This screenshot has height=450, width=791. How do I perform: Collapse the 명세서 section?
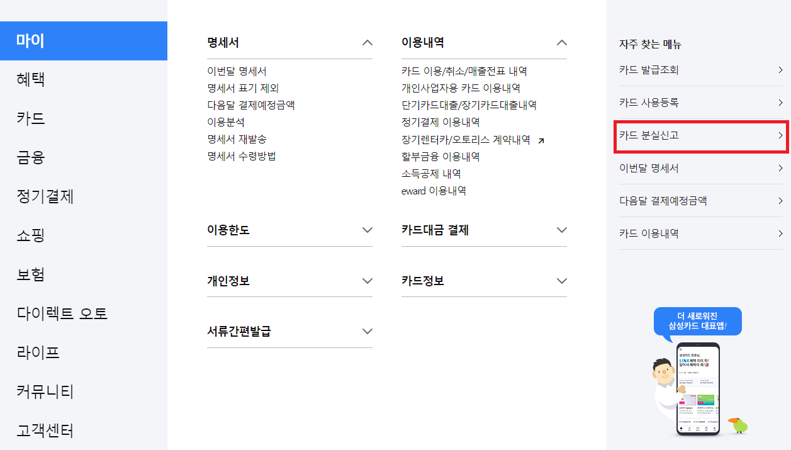pos(368,42)
